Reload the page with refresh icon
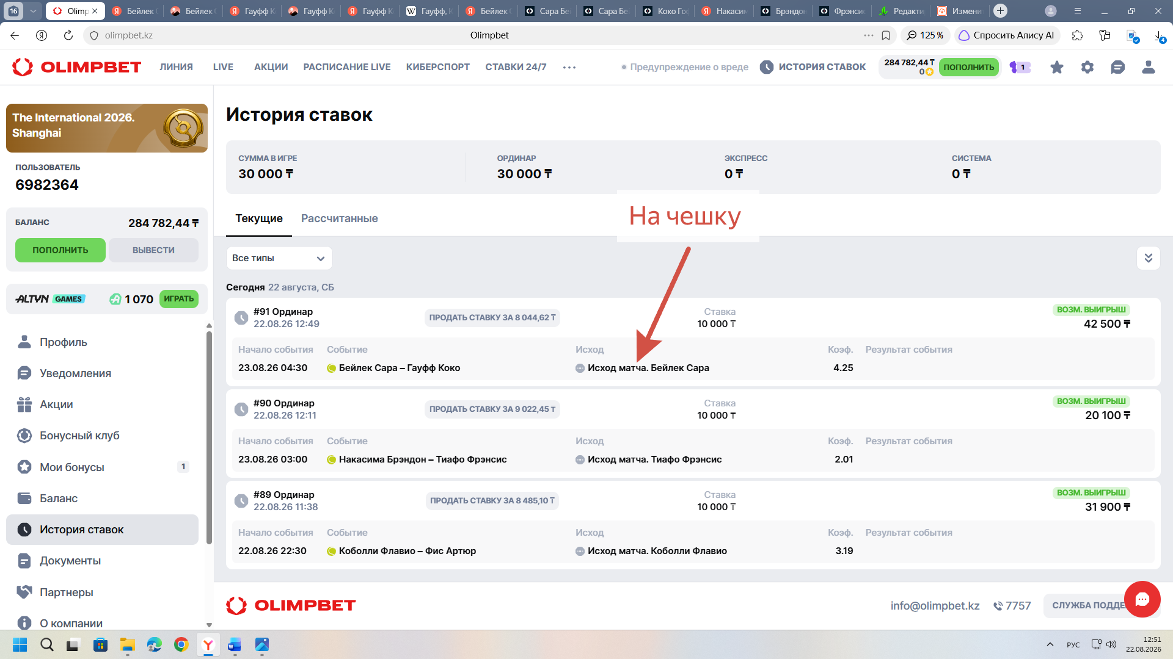Screen dimensions: 1173x659 tap(68, 35)
